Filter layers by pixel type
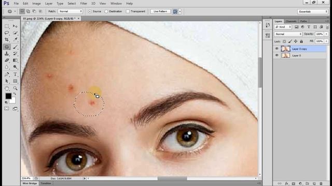Viewport: 332px width, 186px height. pyautogui.click(x=296, y=27)
